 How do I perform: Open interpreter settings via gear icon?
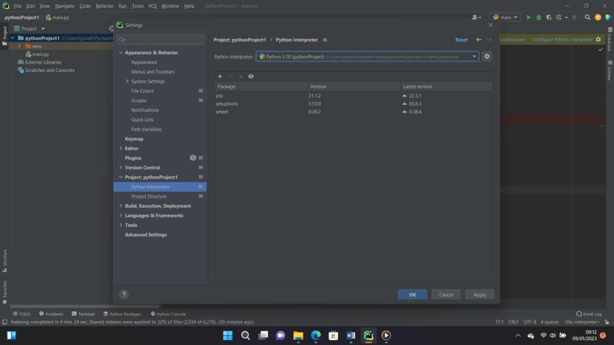point(486,56)
